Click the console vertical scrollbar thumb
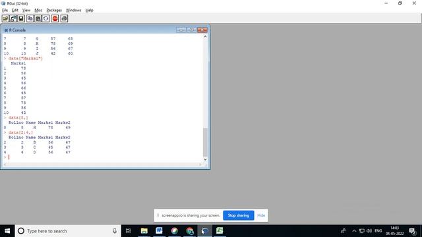This screenshot has height=237, width=422. (205, 142)
